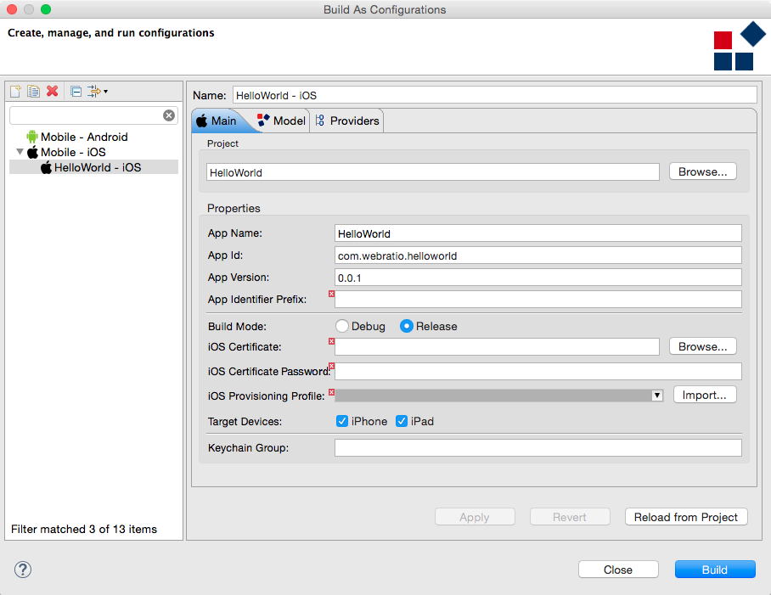Click the Name input field
771x595 pixels.
(495, 95)
